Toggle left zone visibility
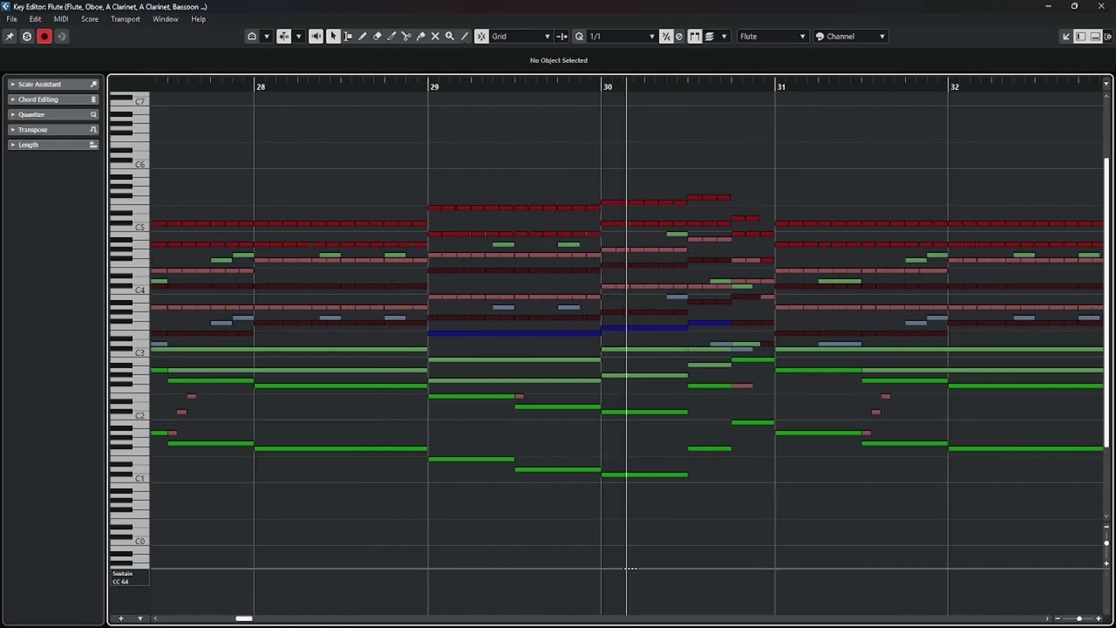Screen dimensions: 1116x628 point(1081,36)
